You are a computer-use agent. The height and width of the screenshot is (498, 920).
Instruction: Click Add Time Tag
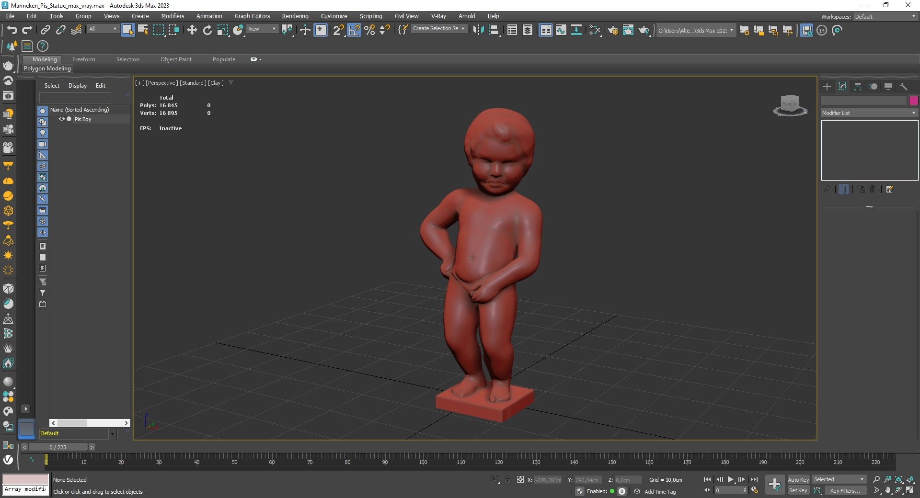coord(660,492)
